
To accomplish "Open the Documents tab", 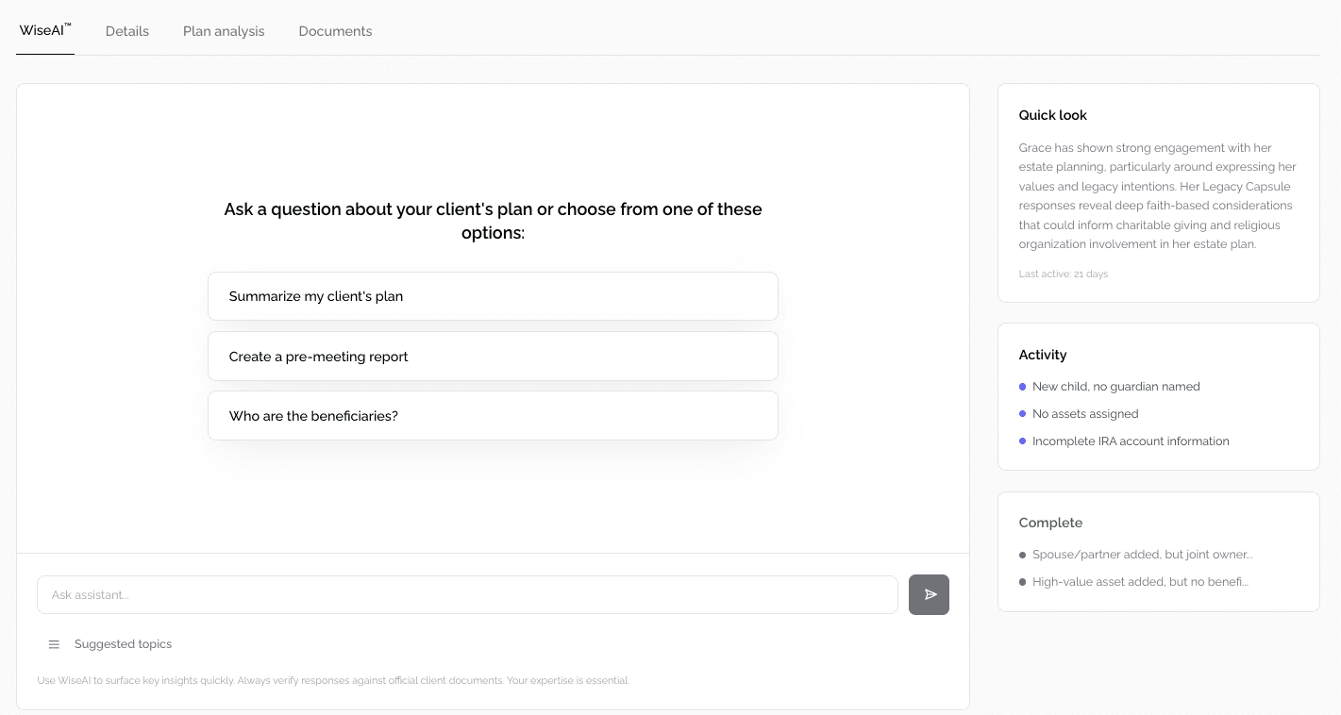I will [x=335, y=30].
